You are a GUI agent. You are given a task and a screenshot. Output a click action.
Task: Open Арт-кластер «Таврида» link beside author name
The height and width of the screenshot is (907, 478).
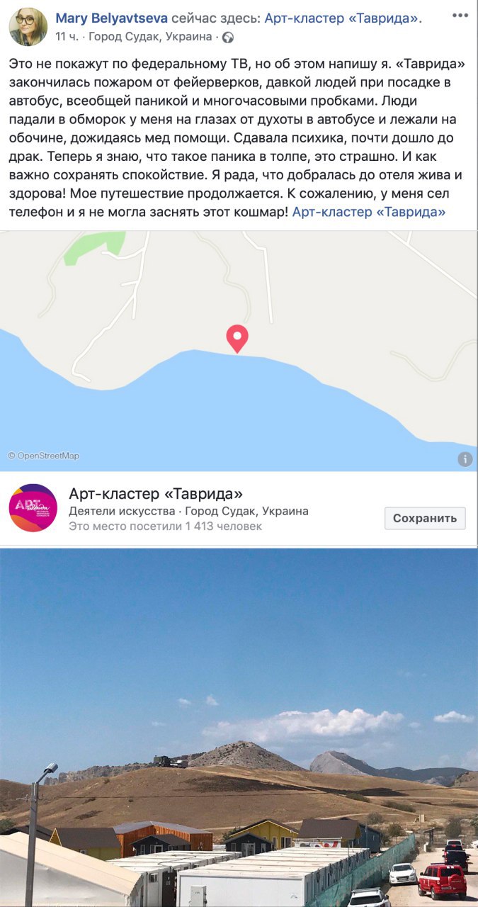coord(343,18)
